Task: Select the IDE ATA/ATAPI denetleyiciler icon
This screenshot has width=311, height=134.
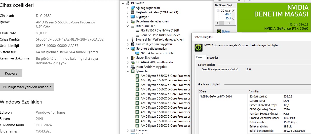Action: pyautogui.click(x=133, y=62)
